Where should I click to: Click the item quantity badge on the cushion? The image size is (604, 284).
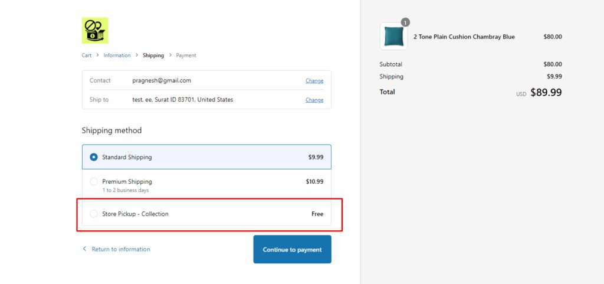tap(405, 22)
